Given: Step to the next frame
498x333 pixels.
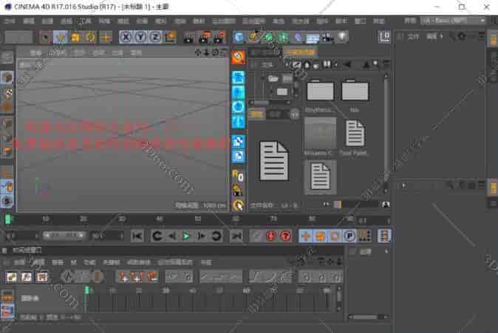Looking at the screenshot, I should coord(202,236).
